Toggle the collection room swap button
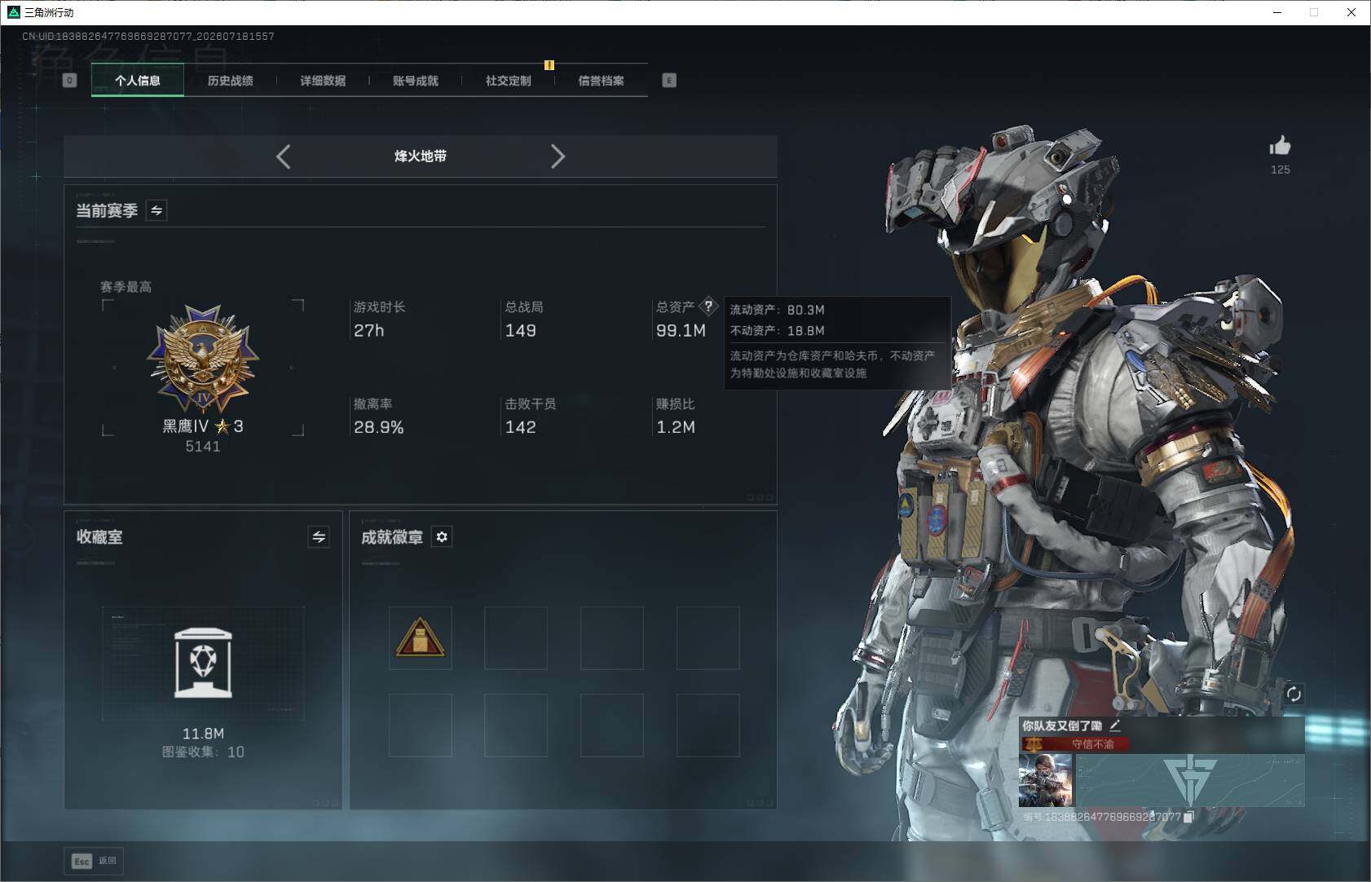The image size is (1371, 882). (319, 536)
